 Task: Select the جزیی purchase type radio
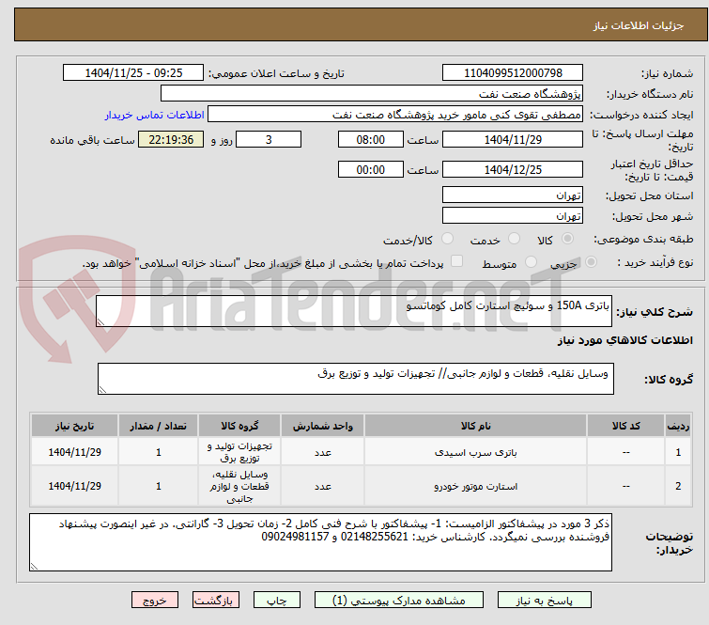coord(591,262)
